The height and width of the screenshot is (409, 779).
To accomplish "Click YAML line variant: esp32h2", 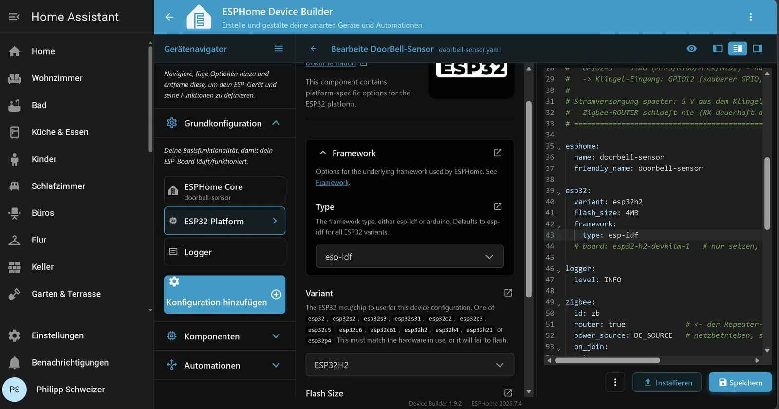I will (x=608, y=202).
